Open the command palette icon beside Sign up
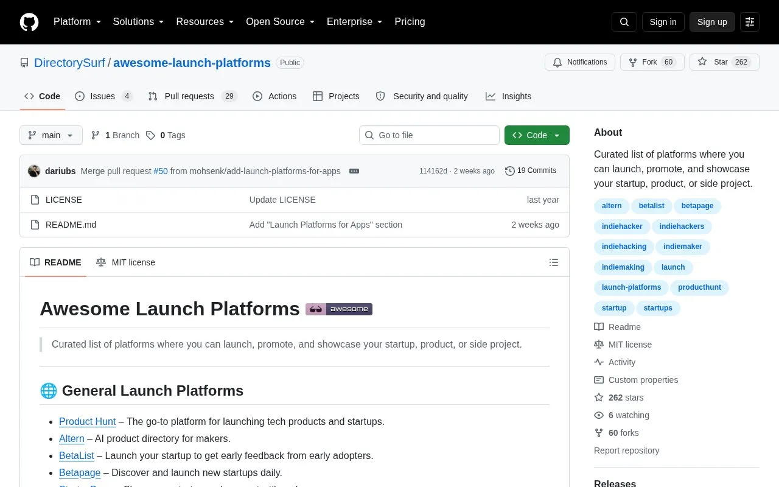The image size is (779, 487). pyautogui.click(x=750, y=22)
